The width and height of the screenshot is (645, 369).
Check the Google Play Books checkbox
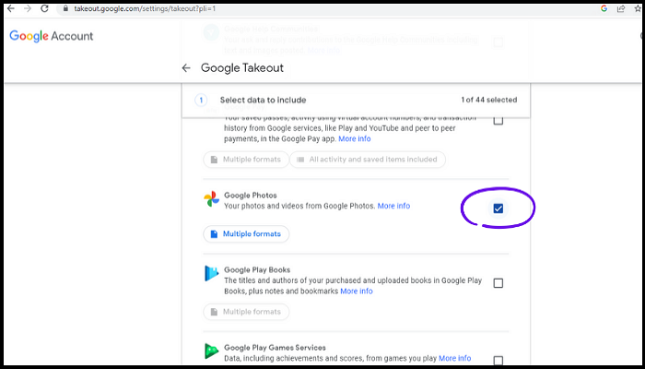(x=498, y=283)
